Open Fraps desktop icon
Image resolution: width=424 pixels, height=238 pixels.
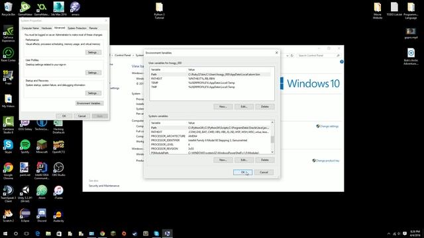(x=9, y=77)
